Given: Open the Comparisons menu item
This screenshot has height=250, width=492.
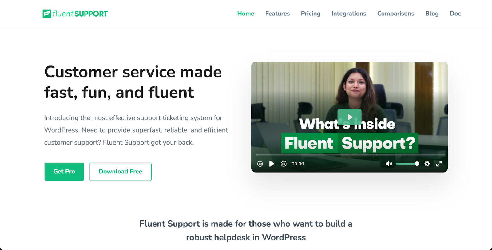Looking at the screenshot, I should [x=396, y=14].
